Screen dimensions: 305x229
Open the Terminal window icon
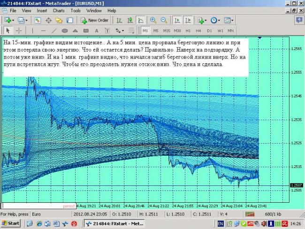pyautogui.click(x=69, y=20)
